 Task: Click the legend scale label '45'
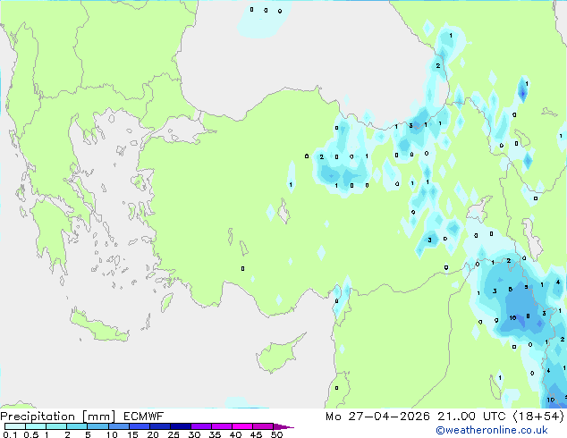coord(256,434)
